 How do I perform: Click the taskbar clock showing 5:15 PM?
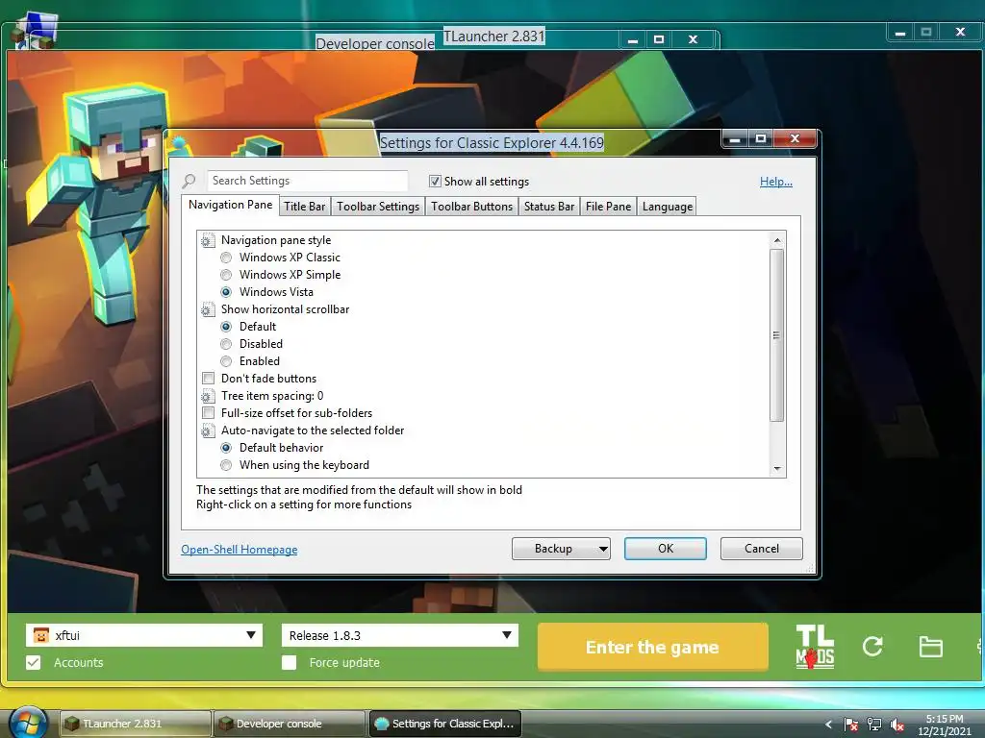[945, 725]
